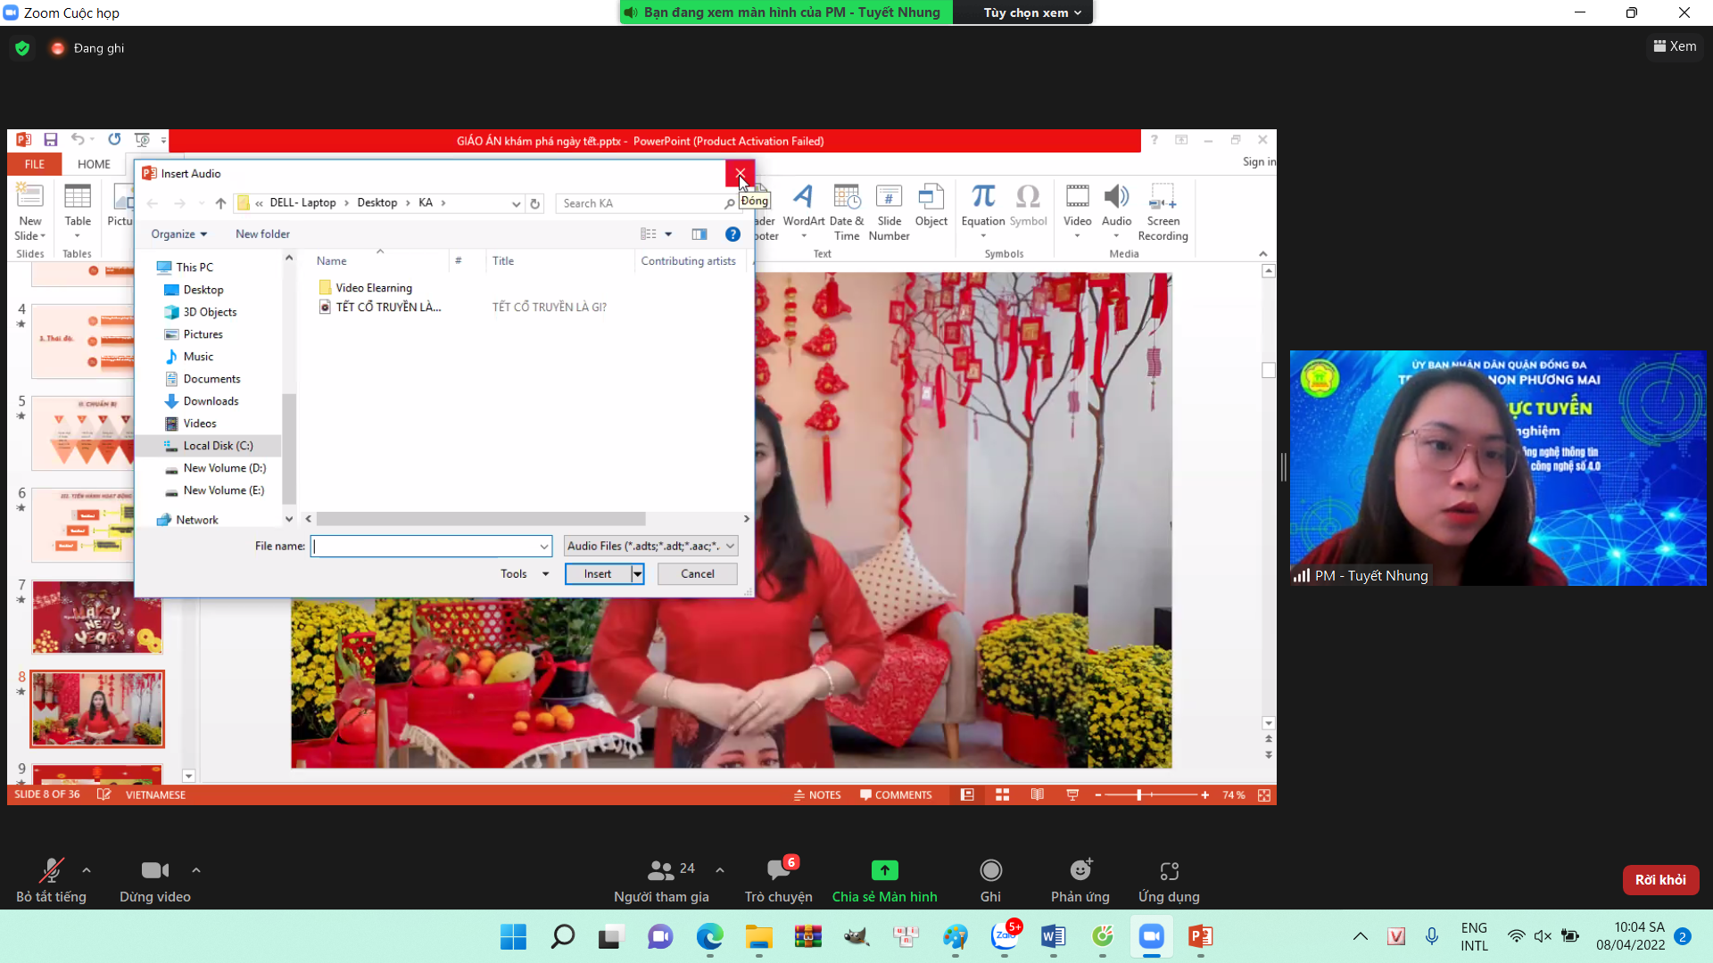Click the dialog's help question mark icon
Screen dimensions: 1713x963
coord(732,235)
